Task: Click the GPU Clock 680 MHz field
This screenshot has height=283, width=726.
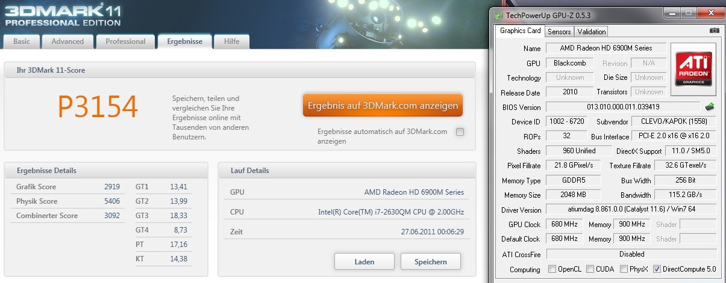Action: [565, 224]
